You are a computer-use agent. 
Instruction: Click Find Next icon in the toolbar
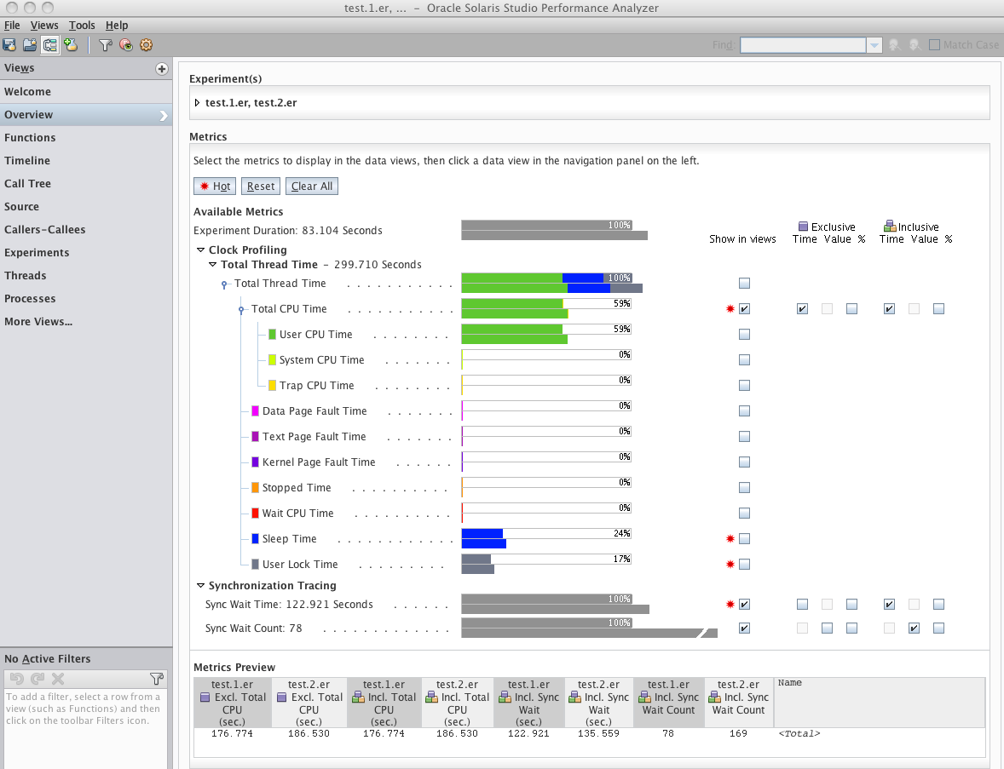915,45
